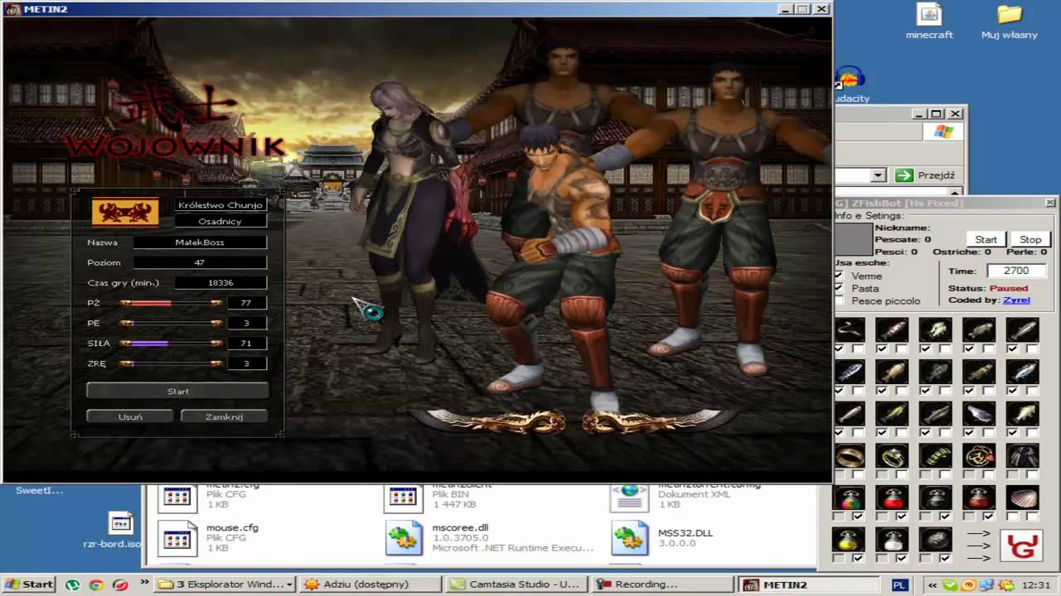1061x596 pixels.
Task: Click the SIŁA stat slider bar
Action: (x=171, y=343)
